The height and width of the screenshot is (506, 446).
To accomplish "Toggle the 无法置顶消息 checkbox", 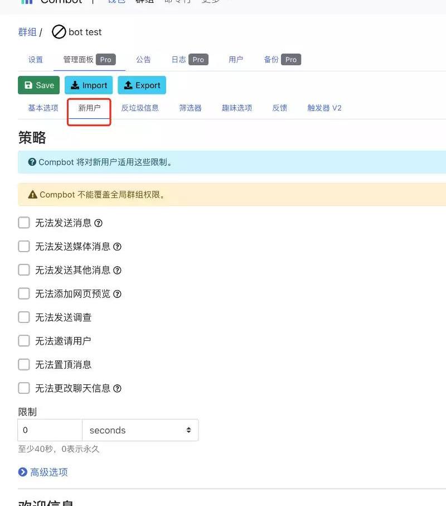I will point(24,365).
